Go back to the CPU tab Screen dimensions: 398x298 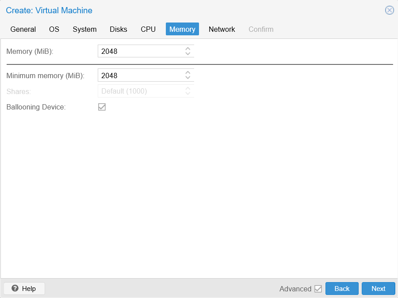point(148,29)
